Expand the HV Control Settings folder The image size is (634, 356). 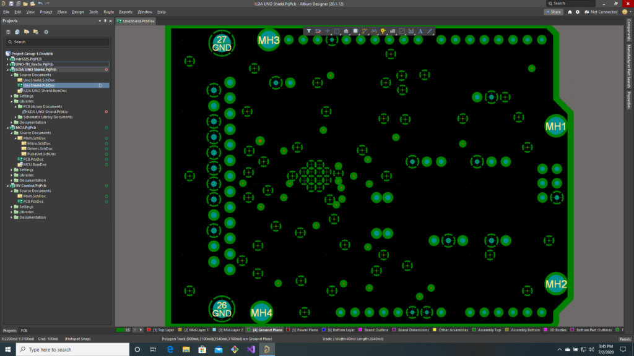pyautogui.click(x=12, y=207)
